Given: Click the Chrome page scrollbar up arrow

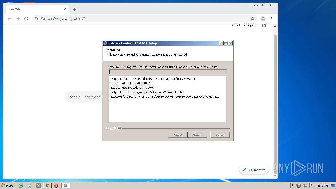Looking at the screenshot, I should (275, 26).
